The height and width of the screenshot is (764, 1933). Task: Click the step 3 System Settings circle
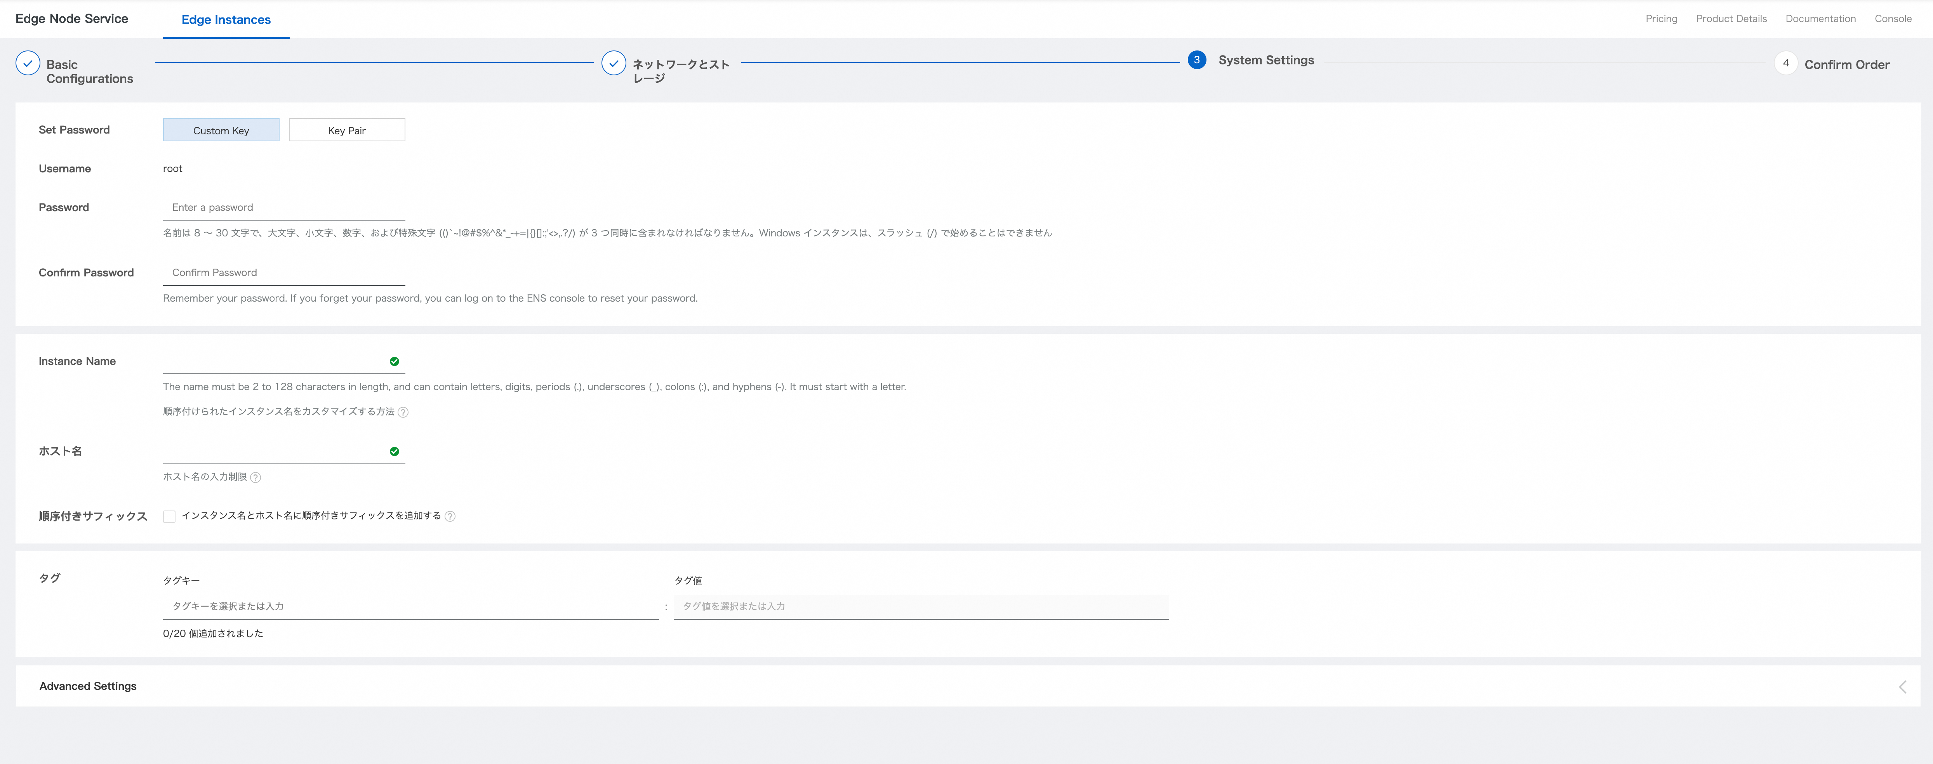coord(1197,60)
